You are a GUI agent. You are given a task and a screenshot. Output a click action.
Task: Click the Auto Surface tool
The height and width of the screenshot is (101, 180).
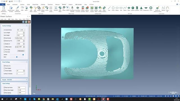(x=100, y=9)
